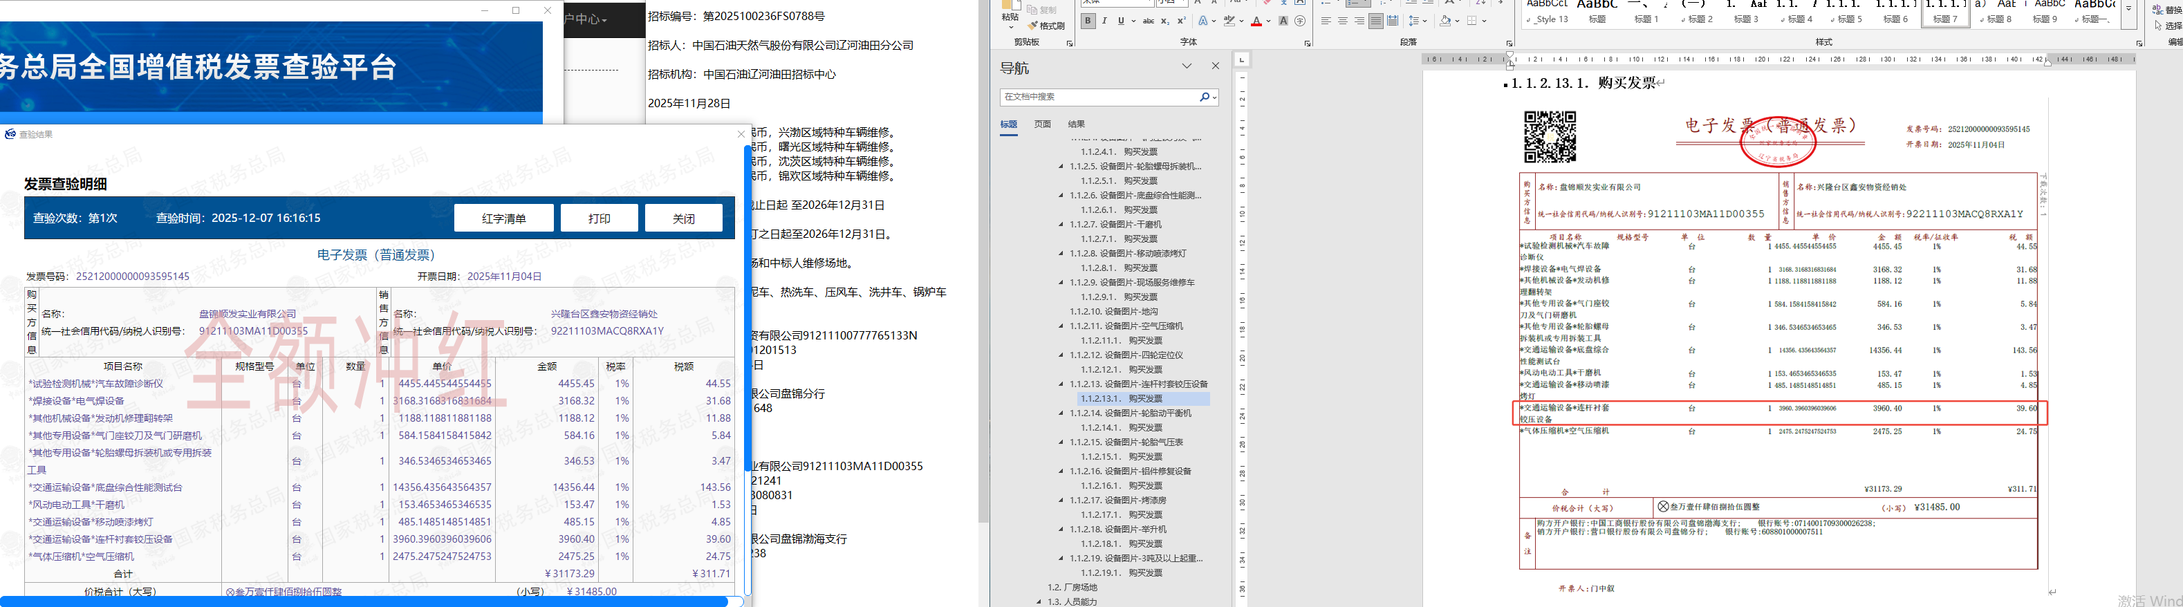Open paragraph dialog launcher
The height and width of the screenshot is (607, 2183).
tap(1509, 44)
